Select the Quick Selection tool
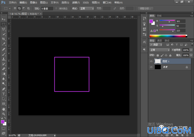 (4, 34)
